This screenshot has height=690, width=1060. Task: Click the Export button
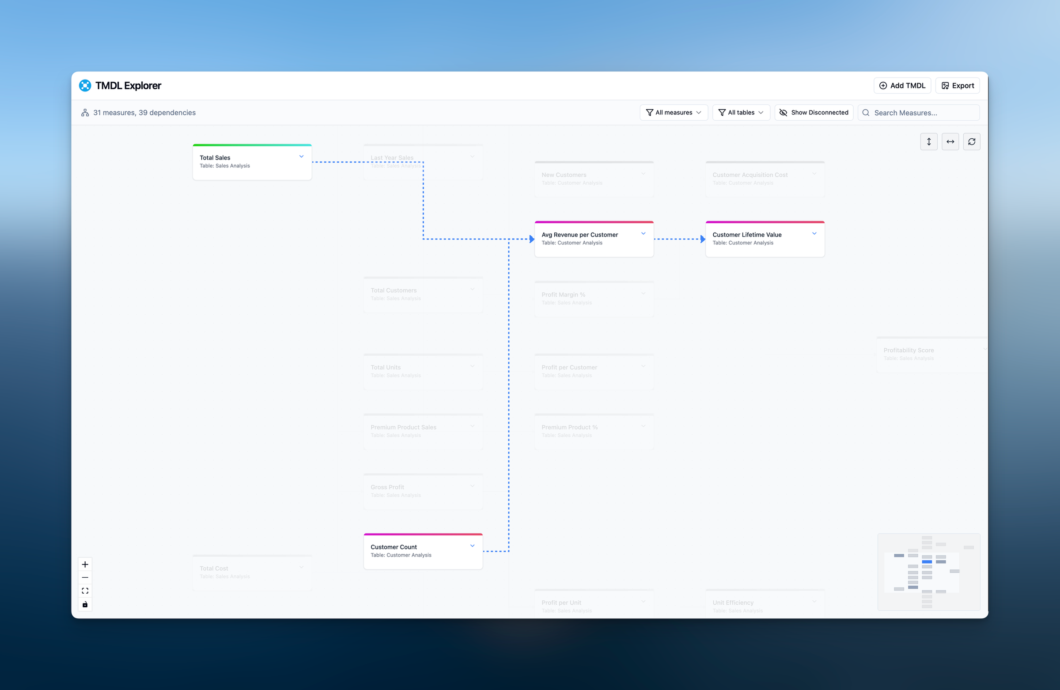click(x=958, y=86)
